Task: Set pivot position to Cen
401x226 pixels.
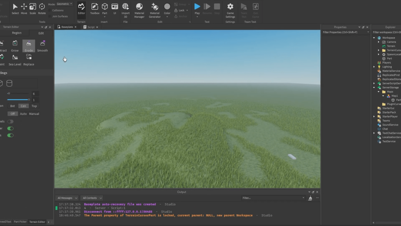Action: [23, 106]
